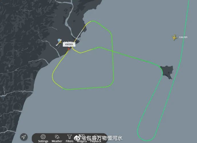This screenshot has height=143, width=197.
Task: Select the red highlighted aircraft icon
Action: (x=69, y=49)
